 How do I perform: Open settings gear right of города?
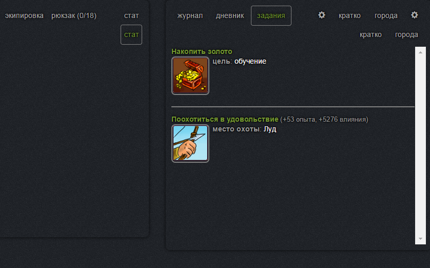pyautogui.click(x=415, y=15)
